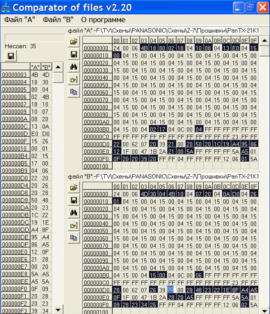The width and height of the screenshot is (270, 314).
Task: Select difference row 000000DD
Action: (26, 229)
